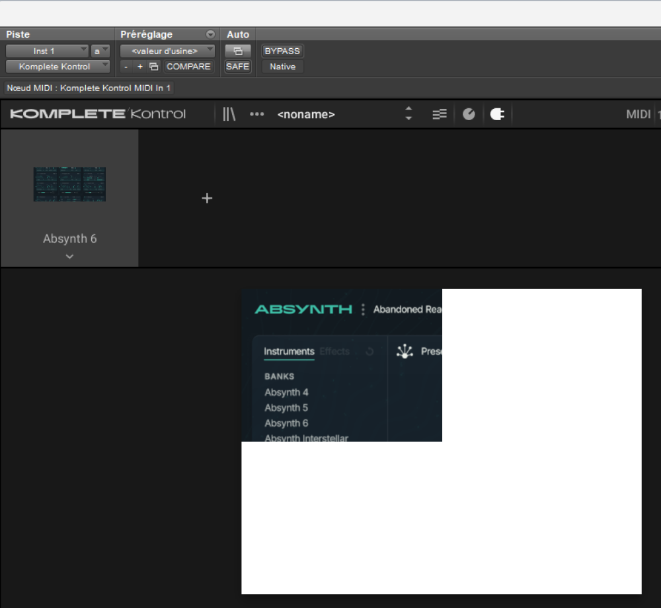661x608 pixels.
Task: Toggle the plug-in view plug icon
Action: 498,114
